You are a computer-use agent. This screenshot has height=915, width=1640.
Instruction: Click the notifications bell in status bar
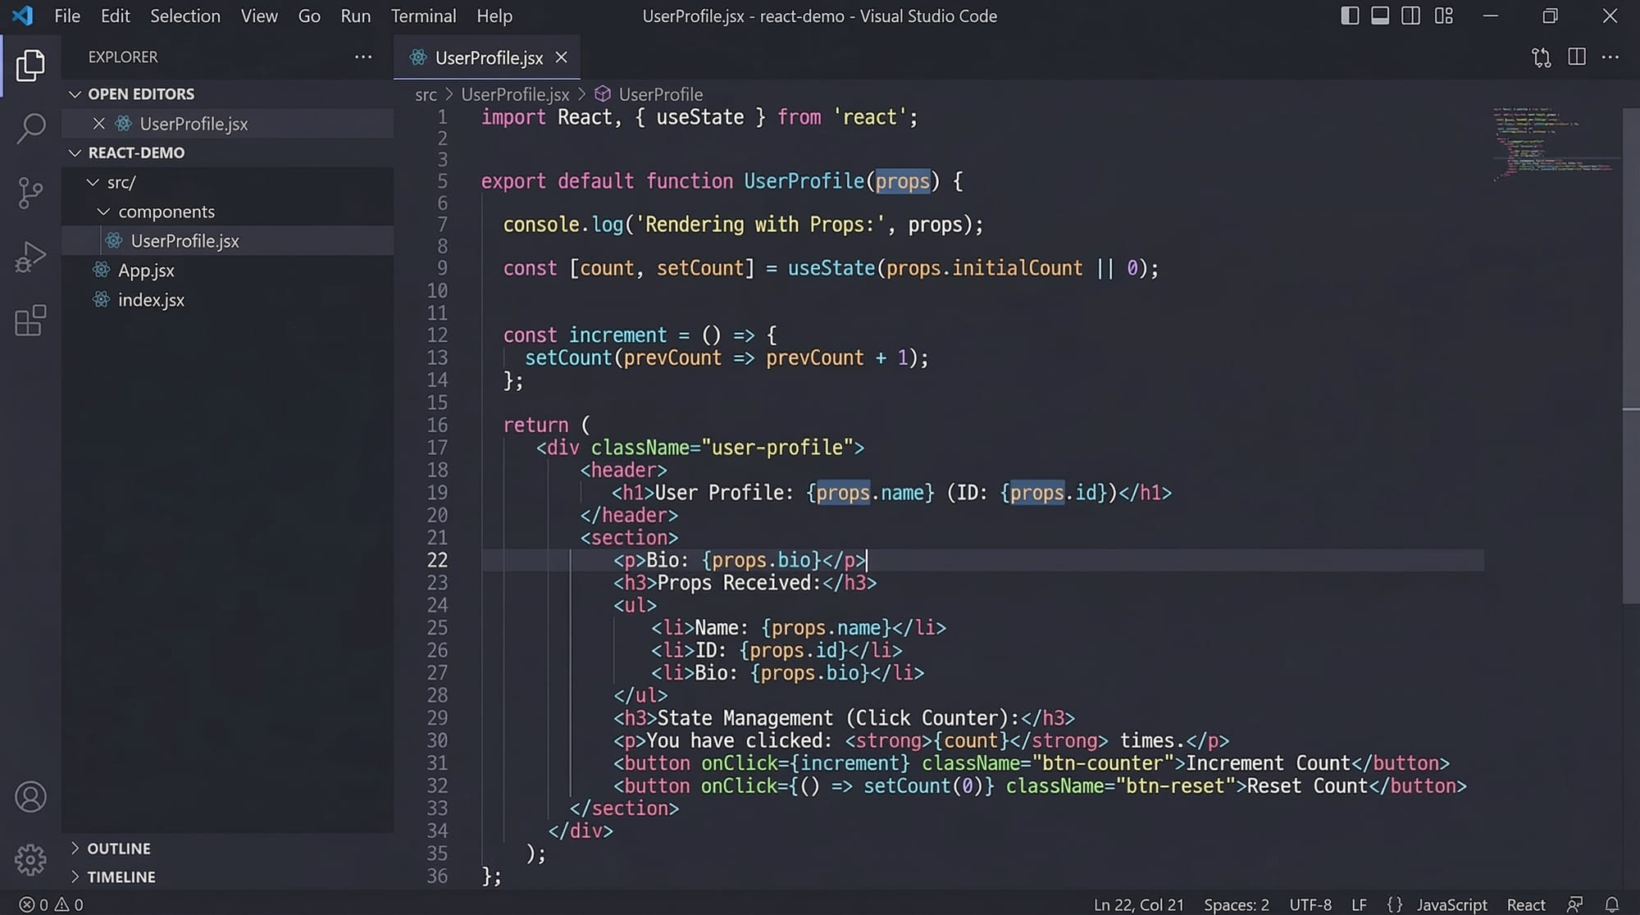(x=1611, y=904)
